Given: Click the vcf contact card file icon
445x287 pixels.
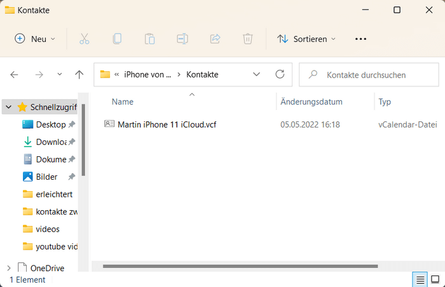Looking at the screenshot, I should click(x=109, y=124).
